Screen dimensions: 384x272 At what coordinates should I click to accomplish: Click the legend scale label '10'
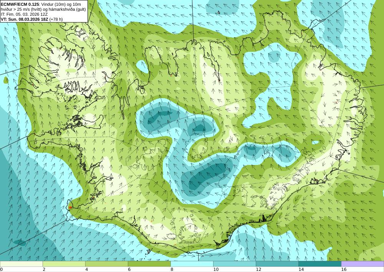[216, 270]
